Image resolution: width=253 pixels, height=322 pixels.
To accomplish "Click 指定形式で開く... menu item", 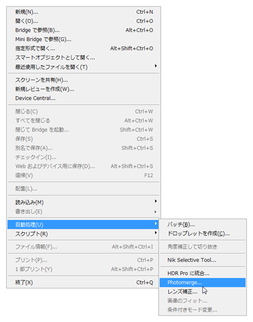I will pos(83,49).
